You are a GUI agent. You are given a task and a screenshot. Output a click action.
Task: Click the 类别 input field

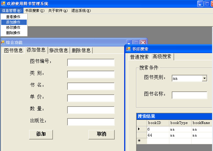pyautogui.click(x=91, y=74)
